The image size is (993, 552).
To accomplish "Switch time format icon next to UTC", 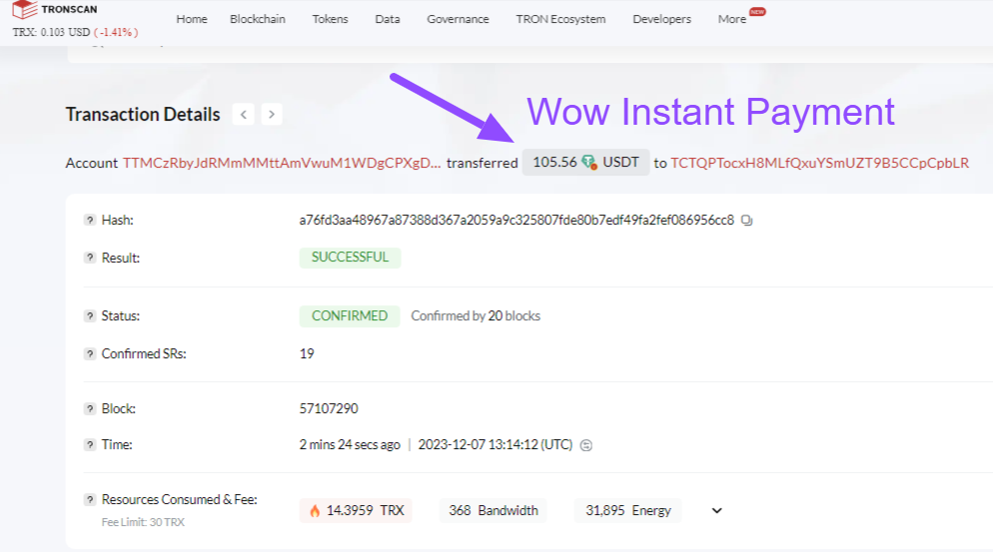I will (586, 445).
